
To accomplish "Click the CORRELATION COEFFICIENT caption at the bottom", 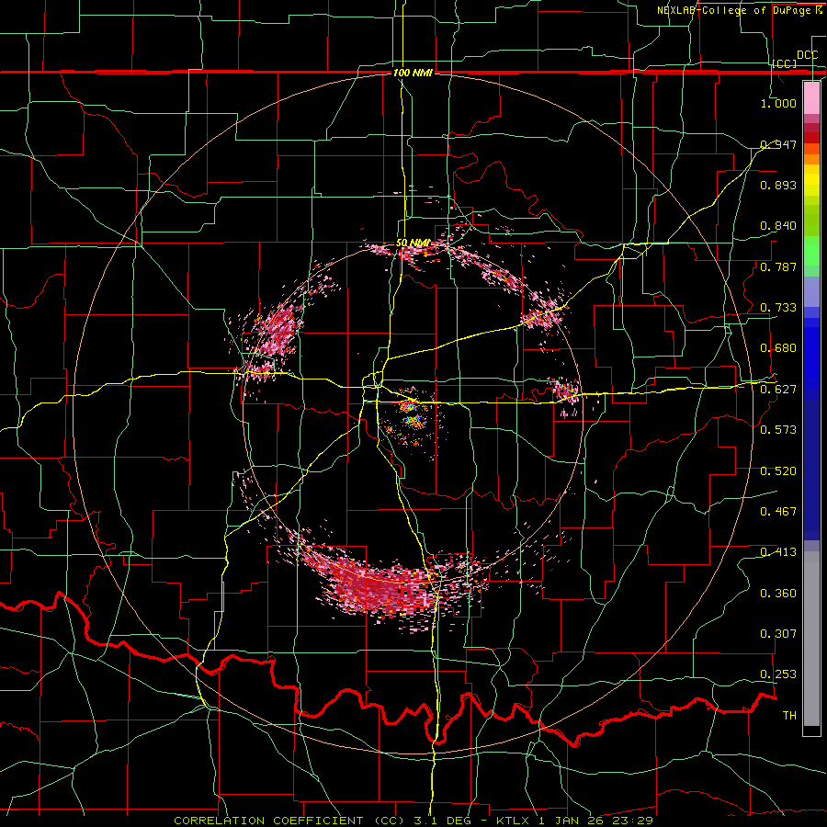I will click(x=413, y=821).
